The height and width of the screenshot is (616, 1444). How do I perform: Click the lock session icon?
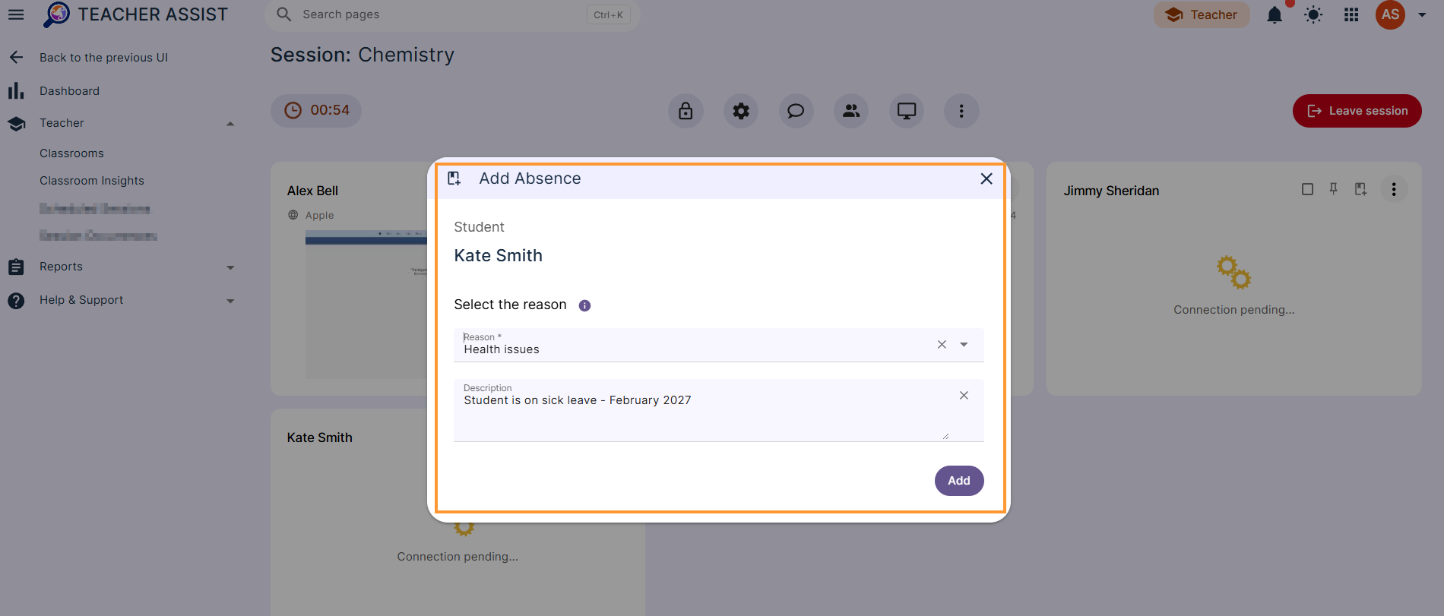(x=686, y=111)
